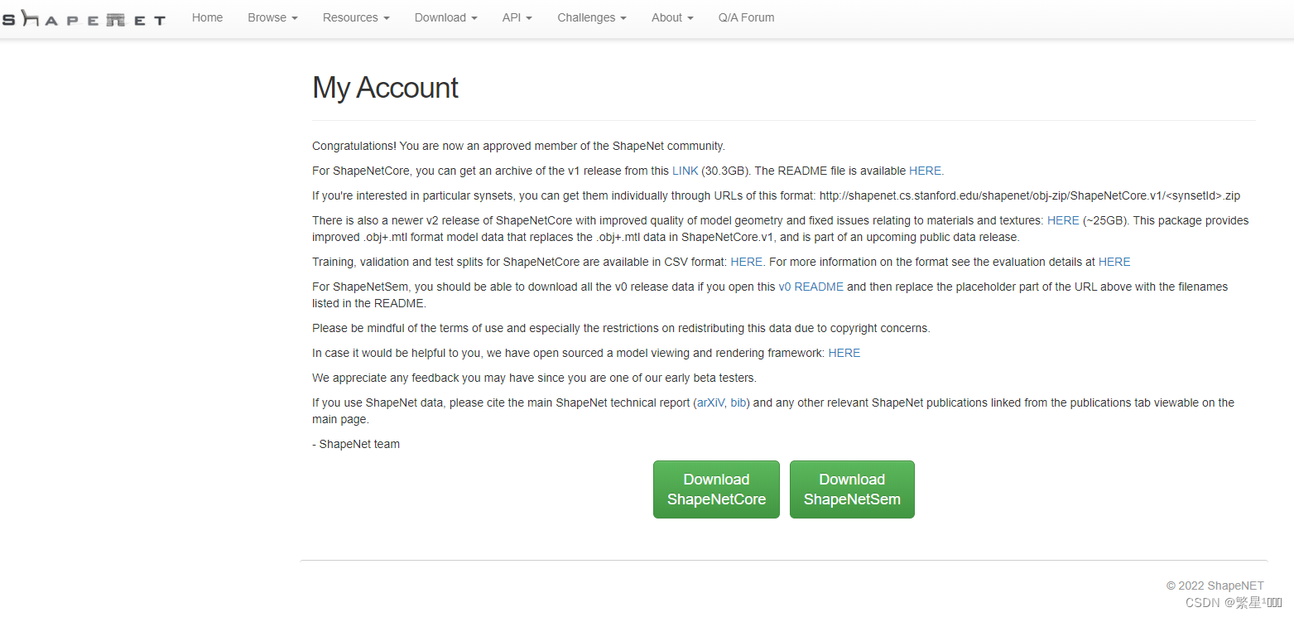This screenshot has height=617, width=1294.
Task: Open the CSV format splits HERE link
Action: [746, 262]
